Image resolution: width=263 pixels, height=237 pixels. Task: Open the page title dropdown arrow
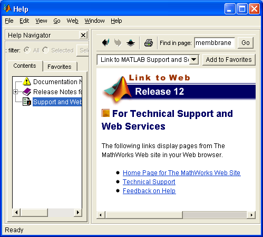(194, 60)
